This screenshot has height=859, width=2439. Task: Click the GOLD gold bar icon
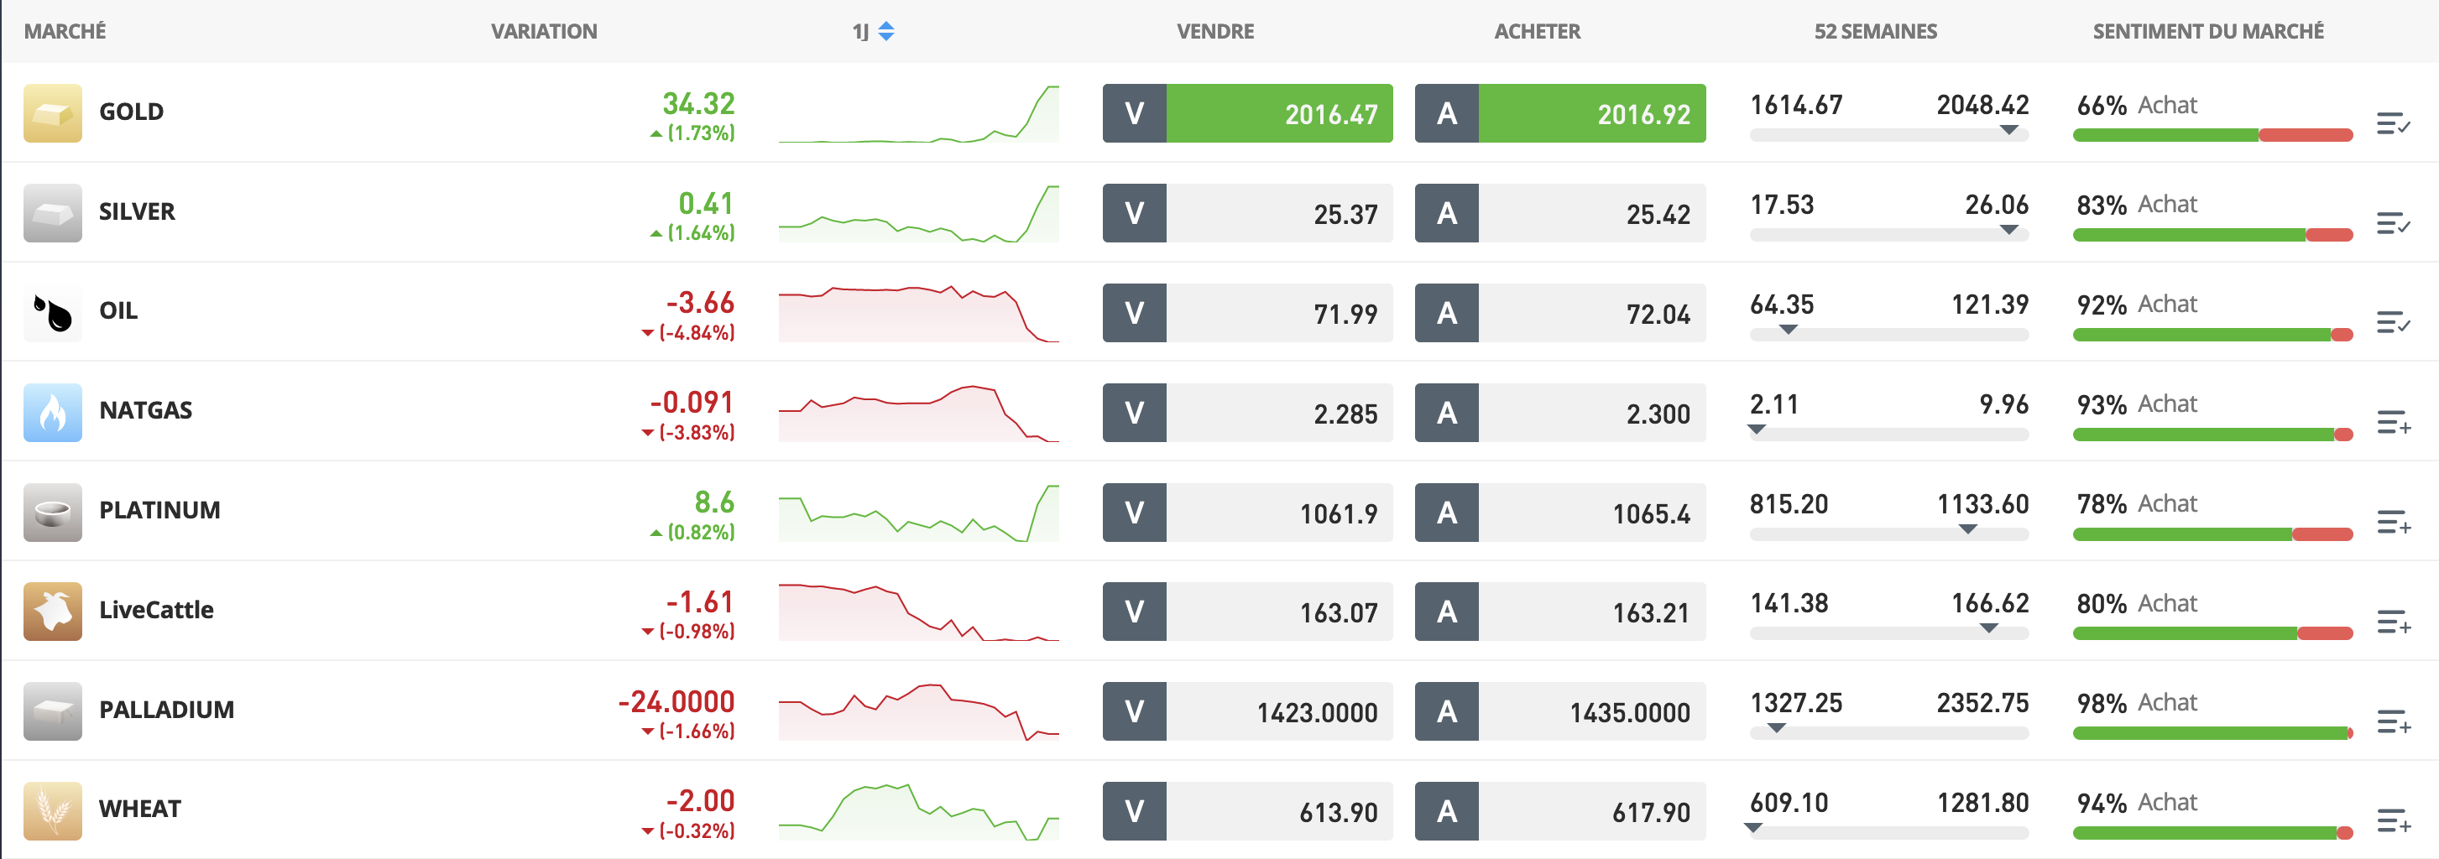pos(52,112)
